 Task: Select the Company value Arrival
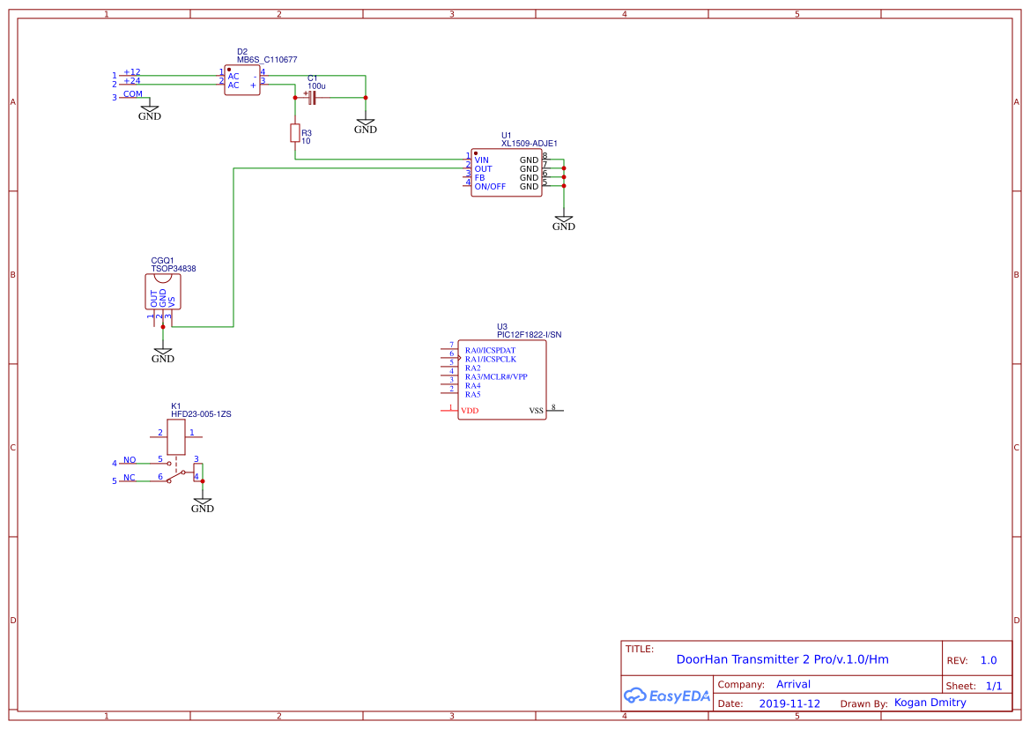pyautogui.click(x=793, y=684)
